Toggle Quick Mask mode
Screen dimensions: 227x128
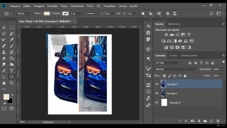[x=4, y=108]
